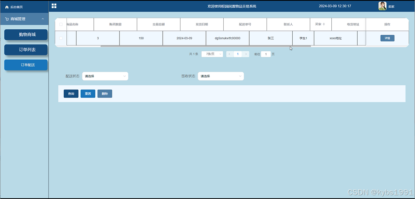Screen dimensions: 415x199
Task: Click the 150 total amount cell
Action: (x=141, y=38)
